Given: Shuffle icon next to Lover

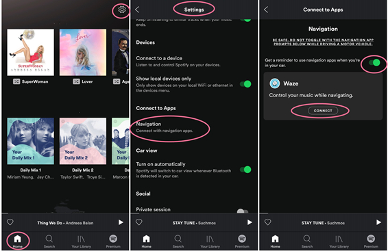Looking at the screenshot, I should pyautogui.click(x=76, y=81).
